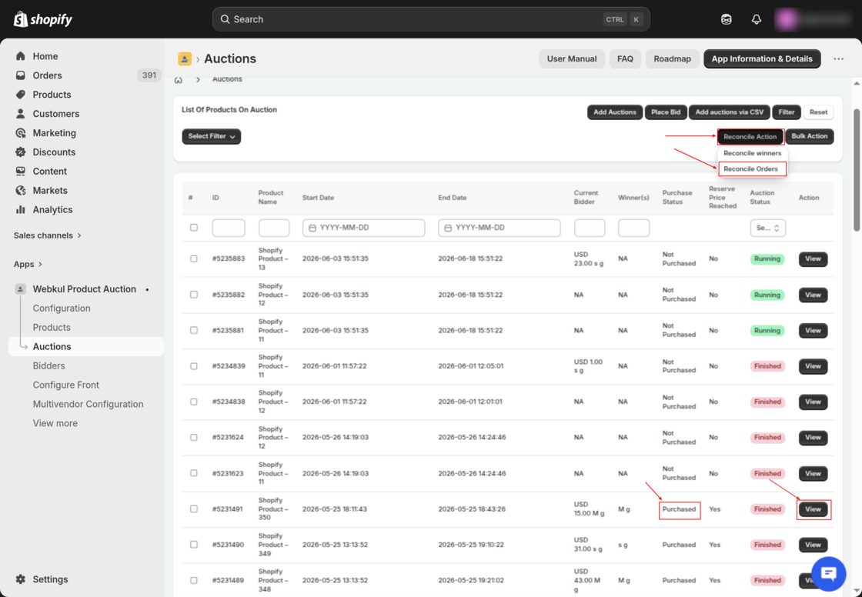Check the box for auction #5235883
This screenshot has height=597, width=862.
point(193,258)
